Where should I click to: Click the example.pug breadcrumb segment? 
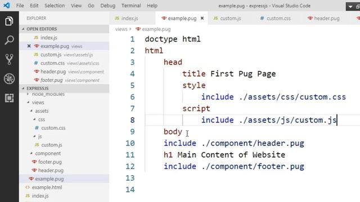pos(156,29)
